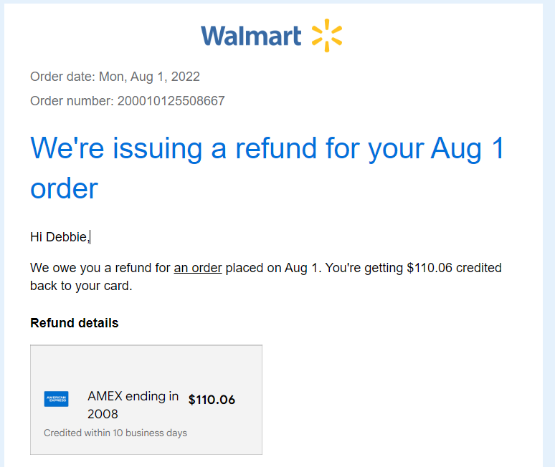Click the "Mon, Aug 1, 2022" date value
Screen dimensions: 555x467
(x=149, y=77)
